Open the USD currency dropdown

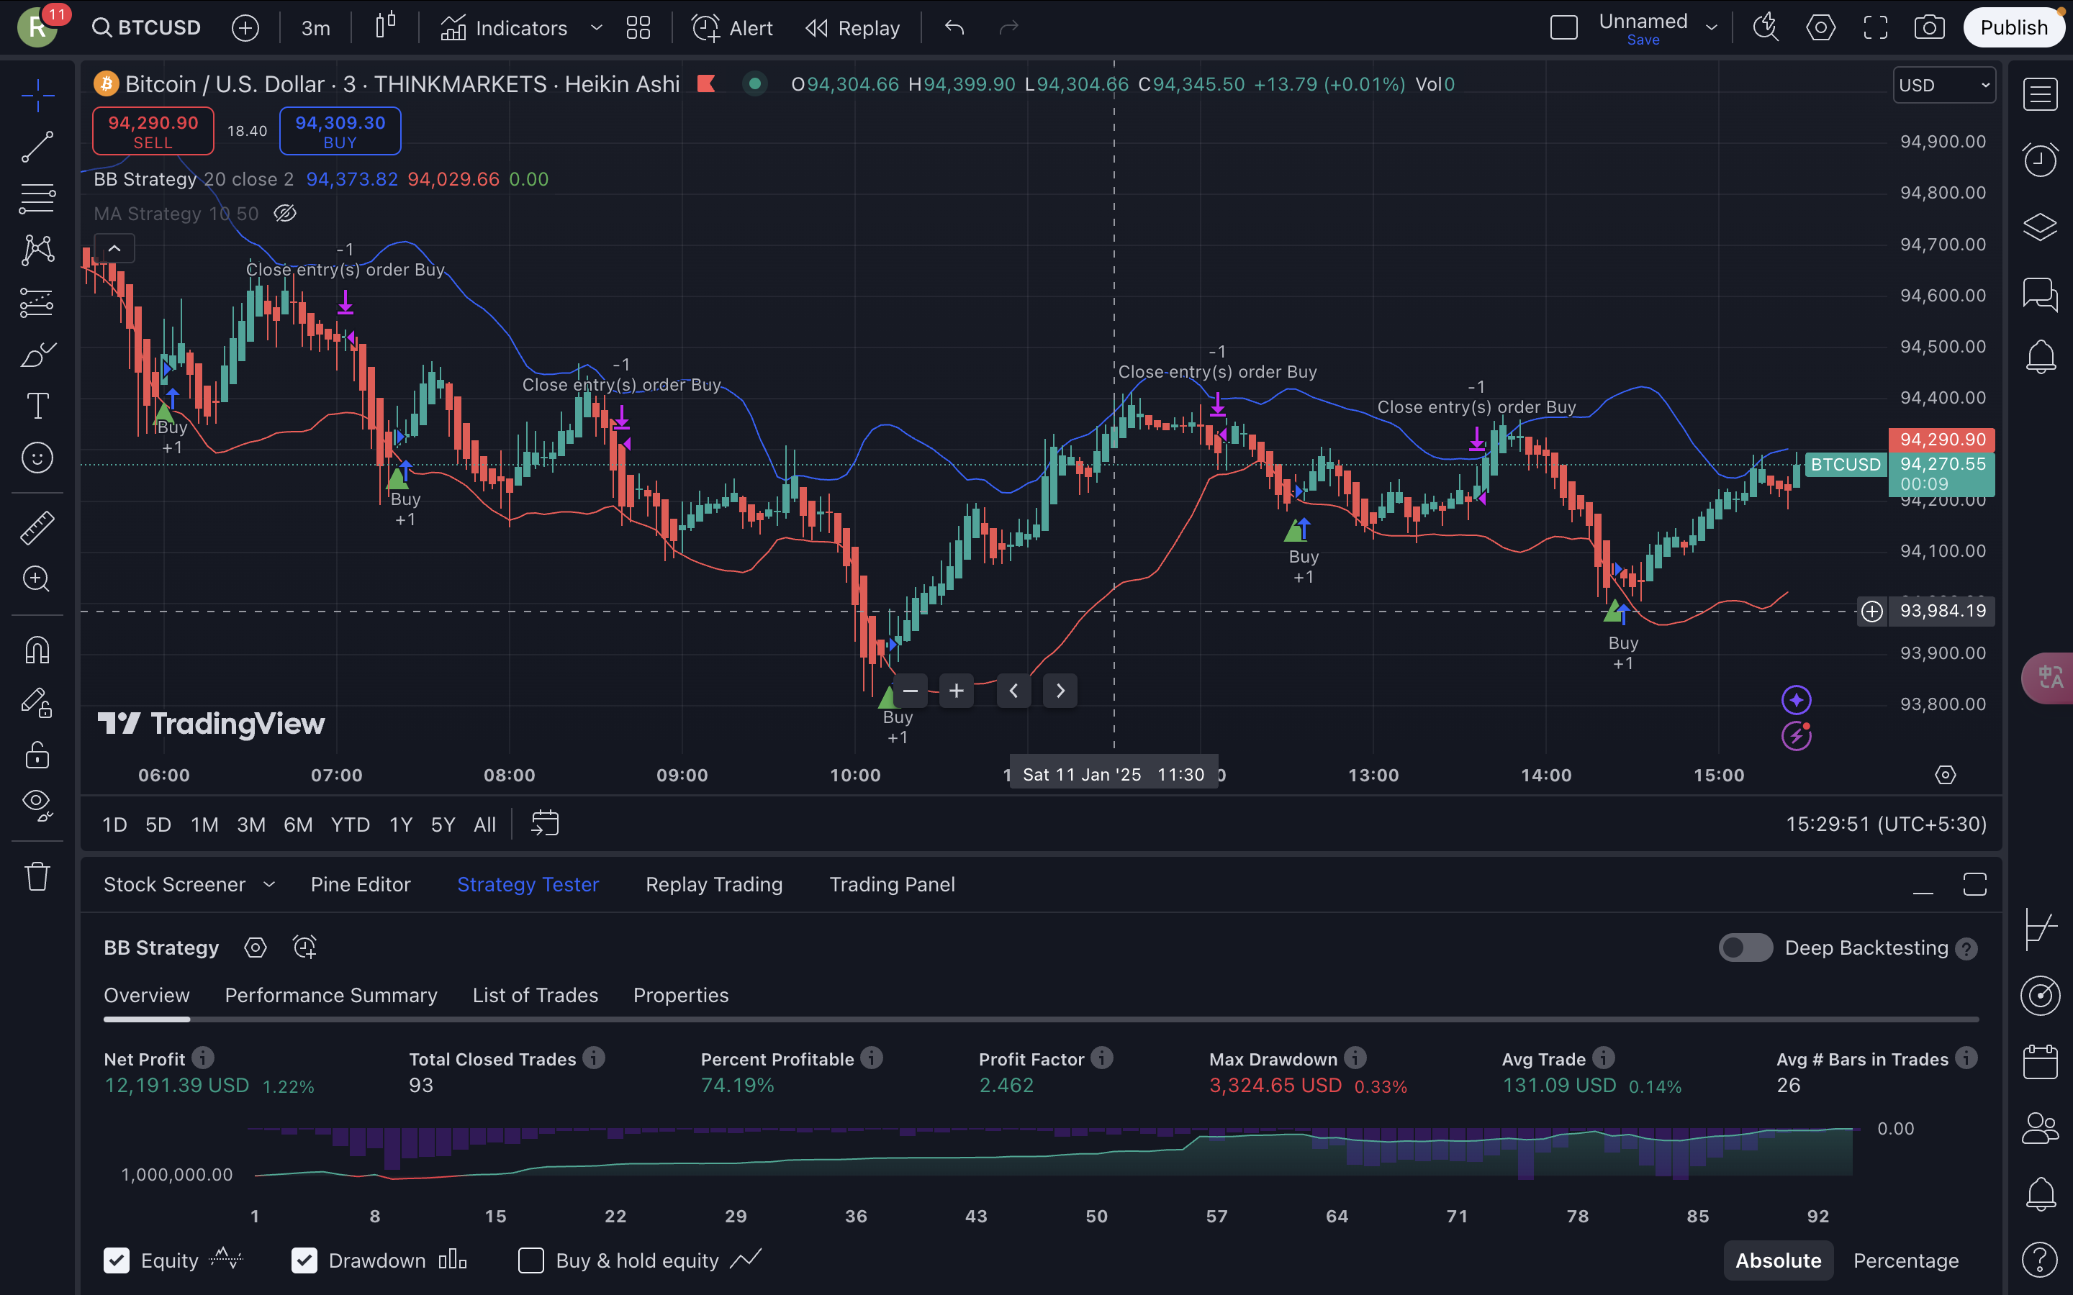(1943, 85)
